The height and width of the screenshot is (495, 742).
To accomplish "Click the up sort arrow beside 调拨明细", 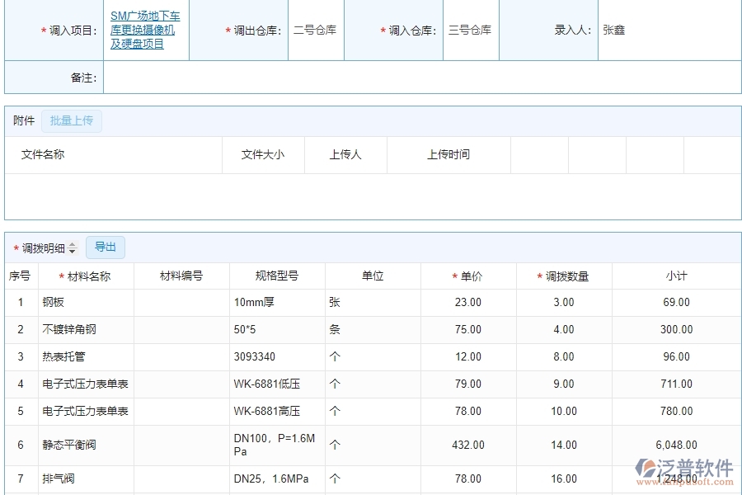I will [73, 244].
